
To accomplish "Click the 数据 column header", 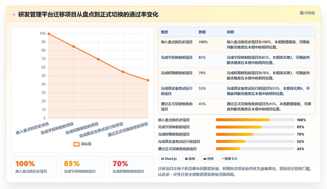I will 202,32.
